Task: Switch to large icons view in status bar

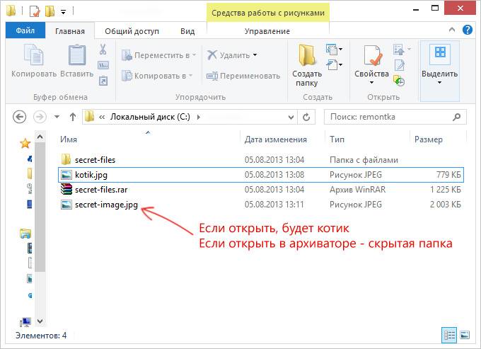Action: tap(464, 335)
